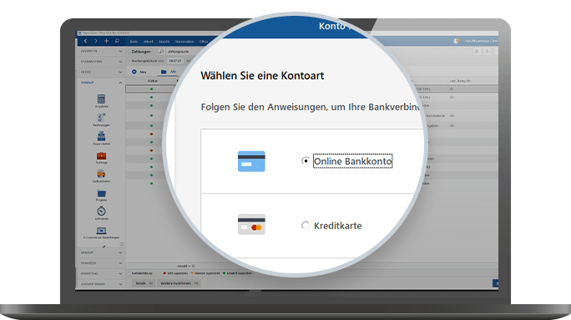Click the refresh icon top right
The width and height of the screenshot is (571, 320).
click(487, 52)
